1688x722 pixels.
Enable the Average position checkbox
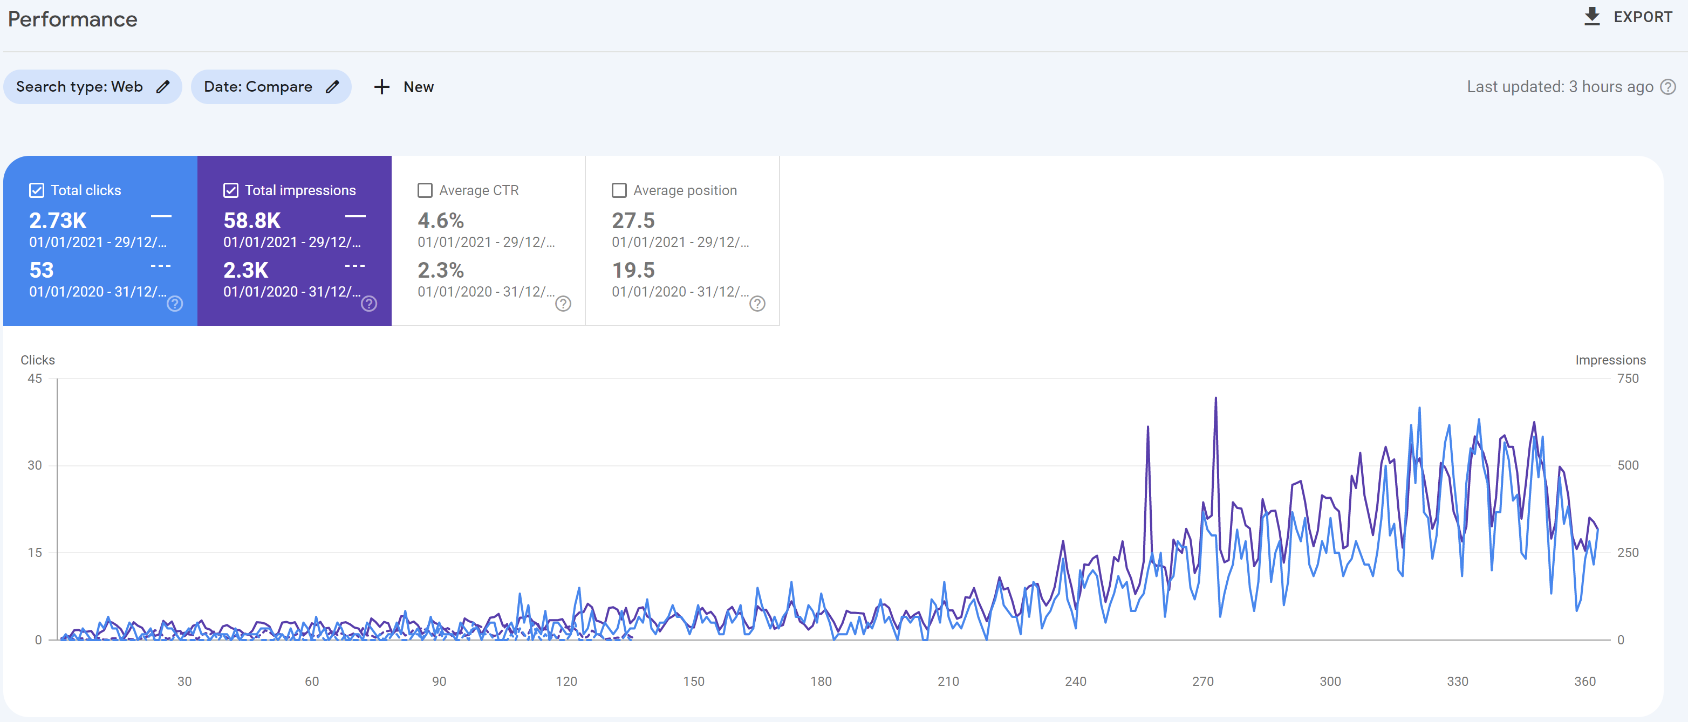coord(619,190)
